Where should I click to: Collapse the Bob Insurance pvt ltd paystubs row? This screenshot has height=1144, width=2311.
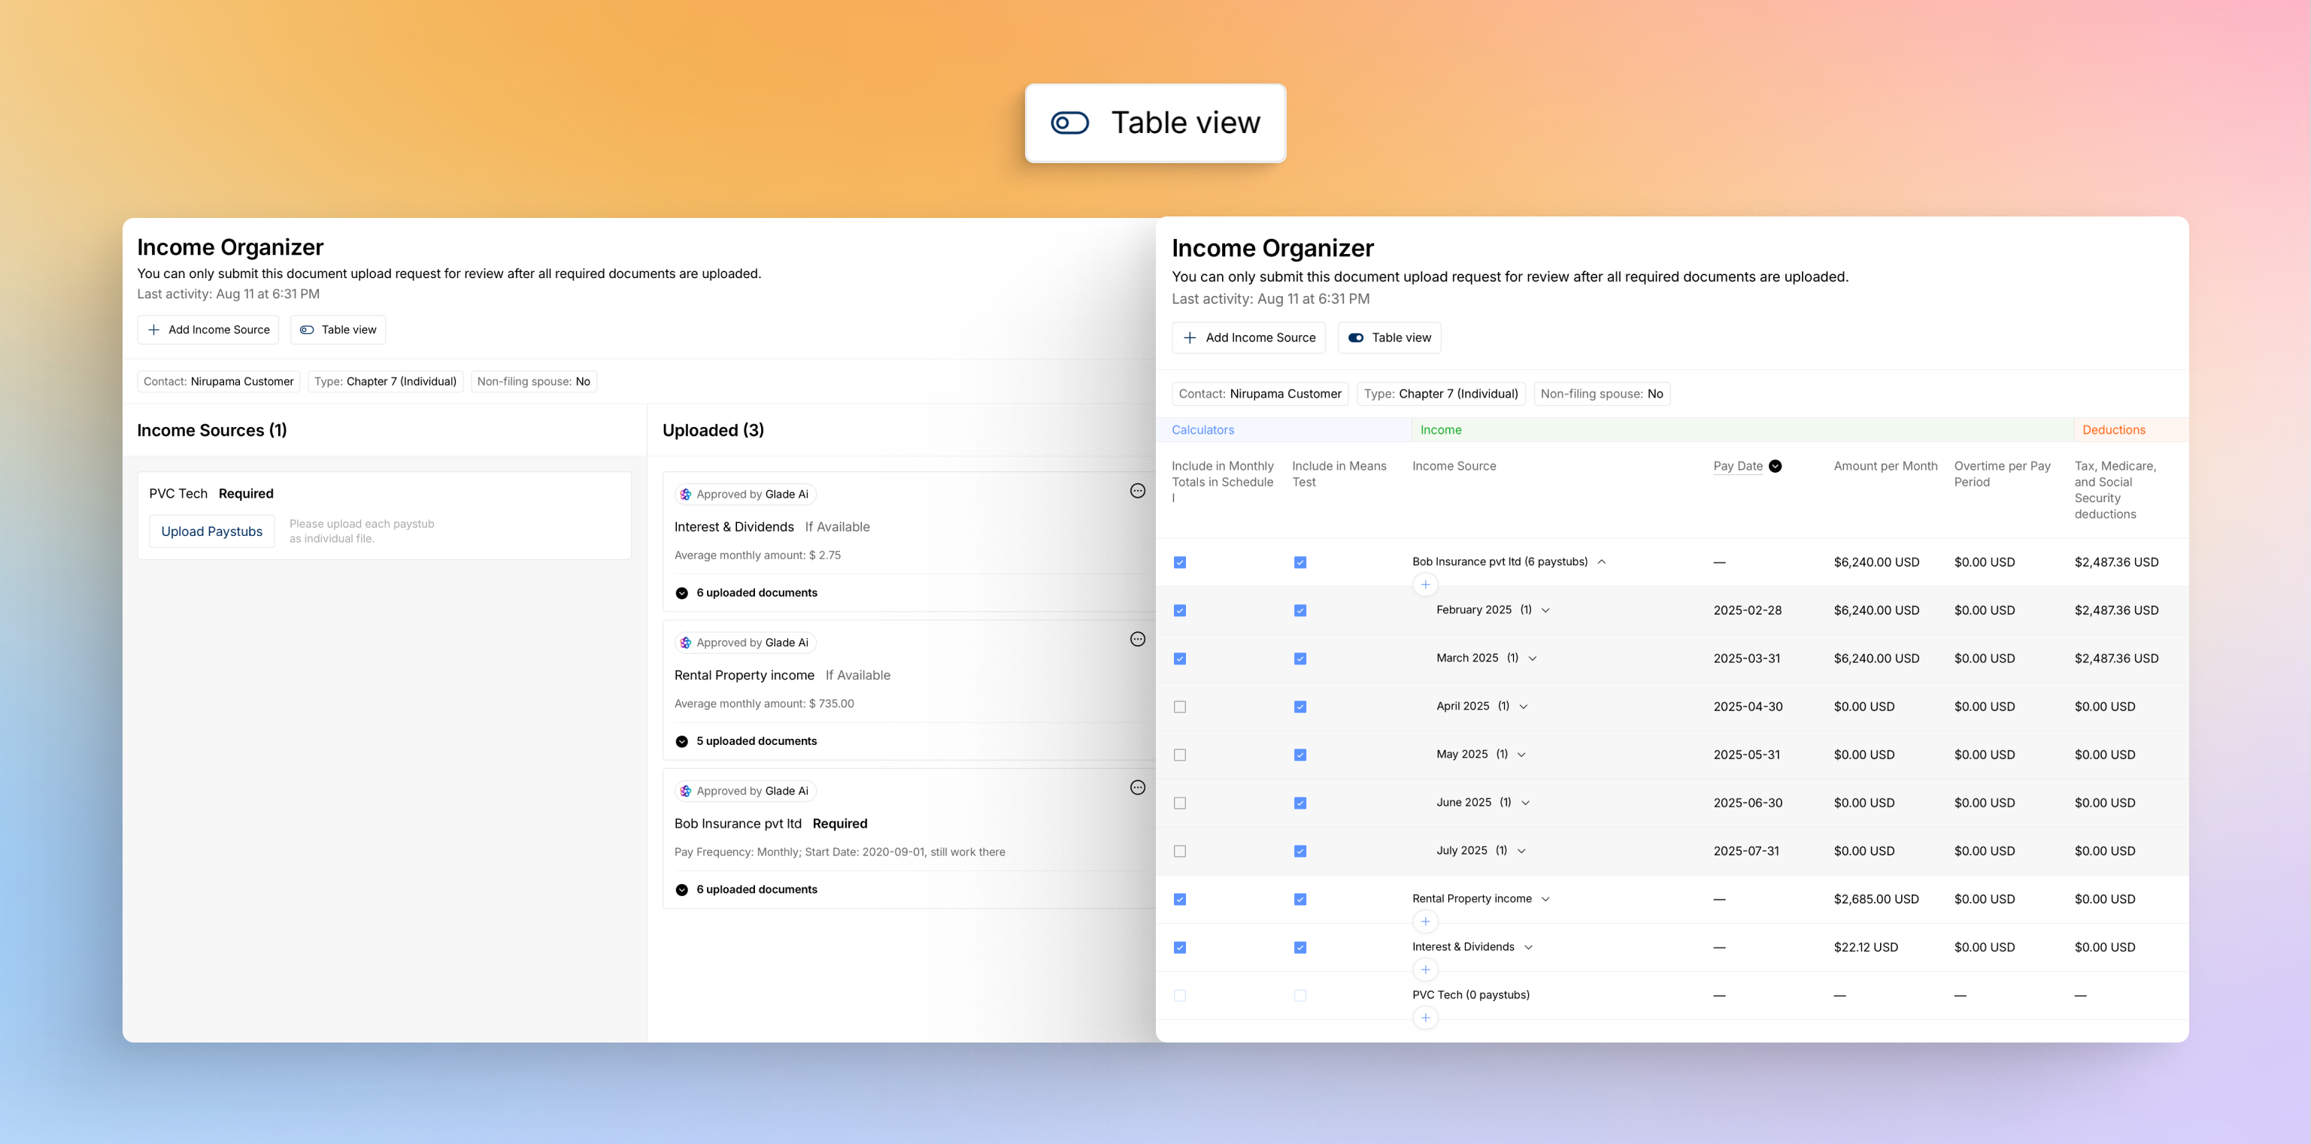pos(1601,562)
